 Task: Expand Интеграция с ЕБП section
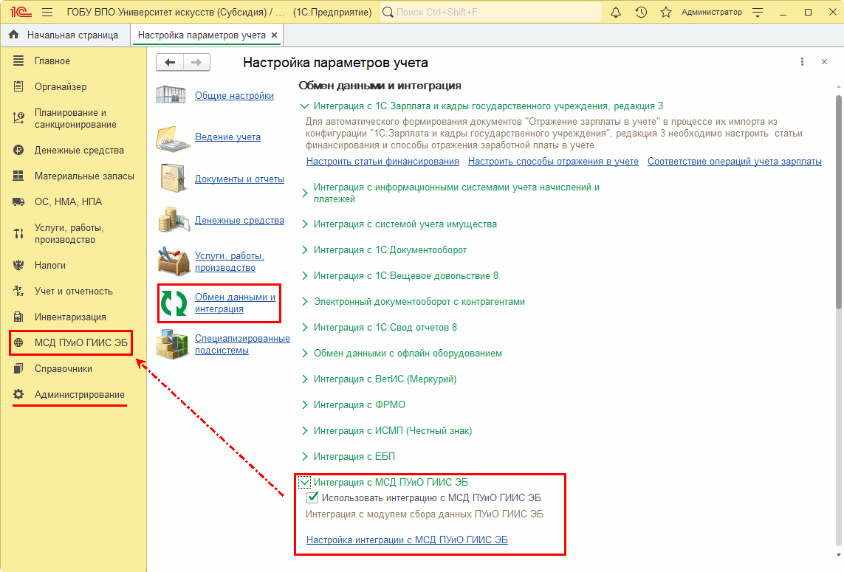[x=304, y=457]
